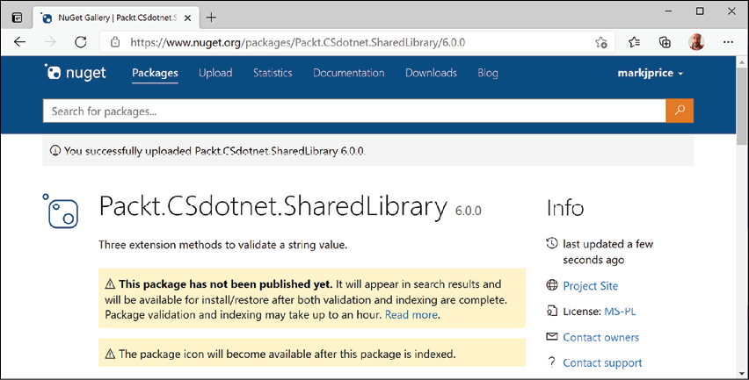
Task: Open browser Settings and more ellipsis
Action: [727, 41]
